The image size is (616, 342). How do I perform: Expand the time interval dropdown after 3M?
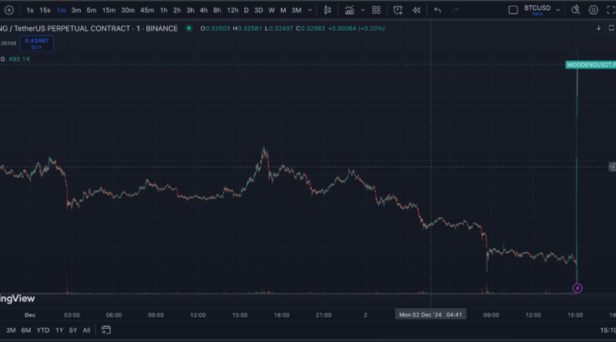click(x=310, y=10)
